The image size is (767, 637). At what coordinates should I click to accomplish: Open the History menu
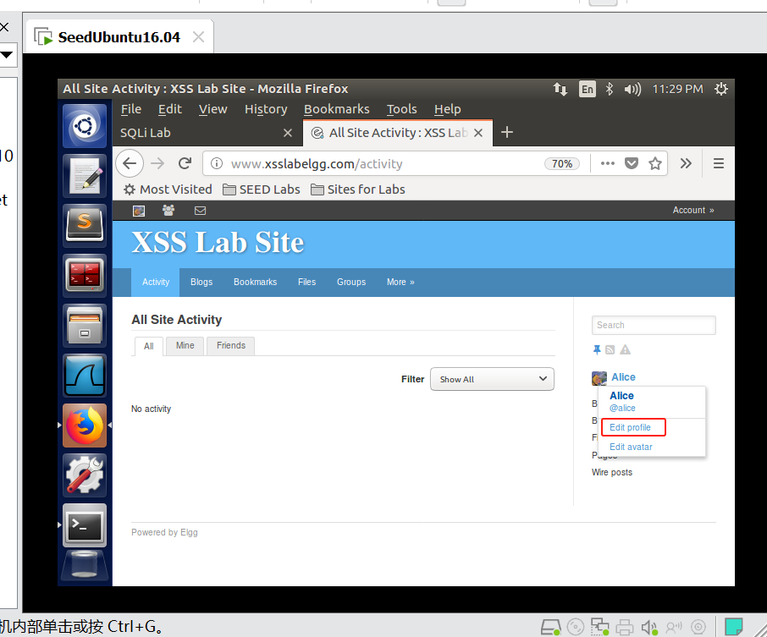266,109
